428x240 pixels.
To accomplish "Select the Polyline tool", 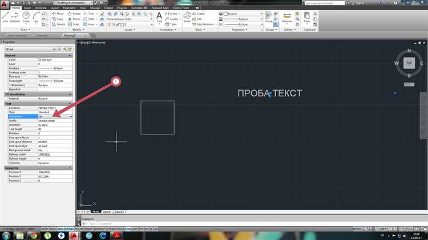I will click(15, 17).
